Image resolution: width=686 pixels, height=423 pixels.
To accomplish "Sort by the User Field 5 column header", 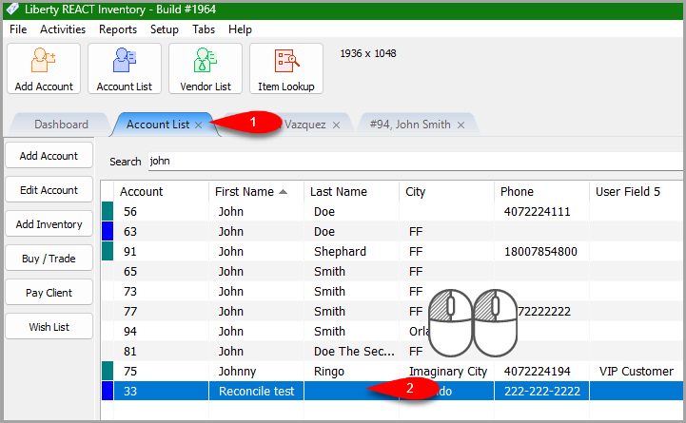I will point(637,191).
